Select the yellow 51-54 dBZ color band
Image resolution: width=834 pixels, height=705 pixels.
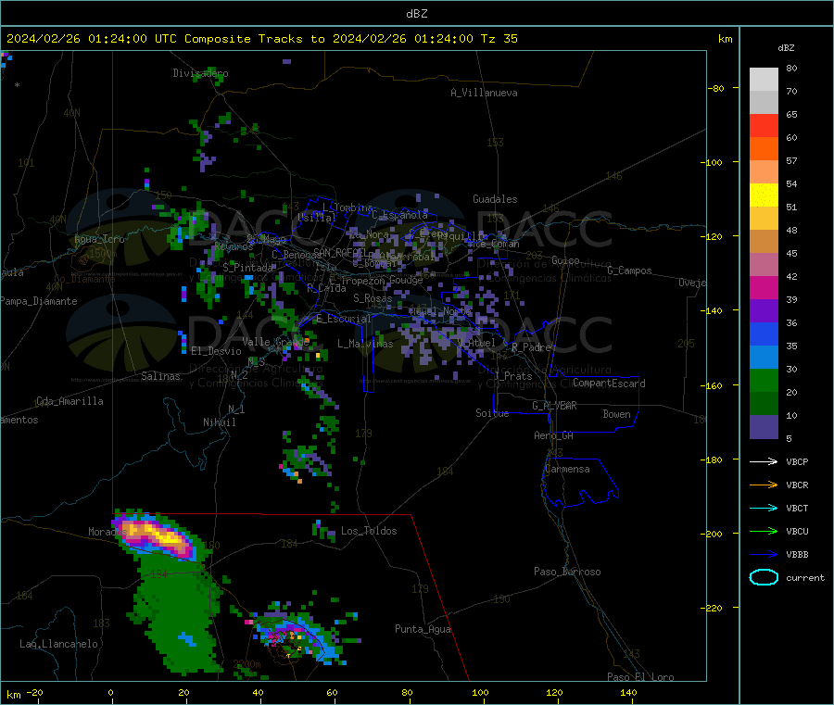[x=764, y=195]
